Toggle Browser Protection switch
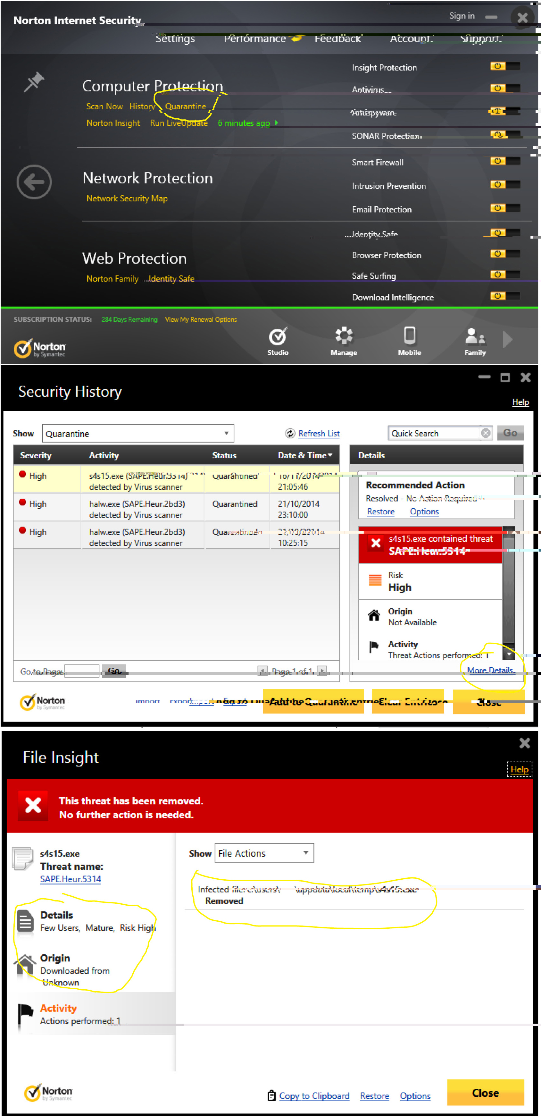 [x=505, y=253]
